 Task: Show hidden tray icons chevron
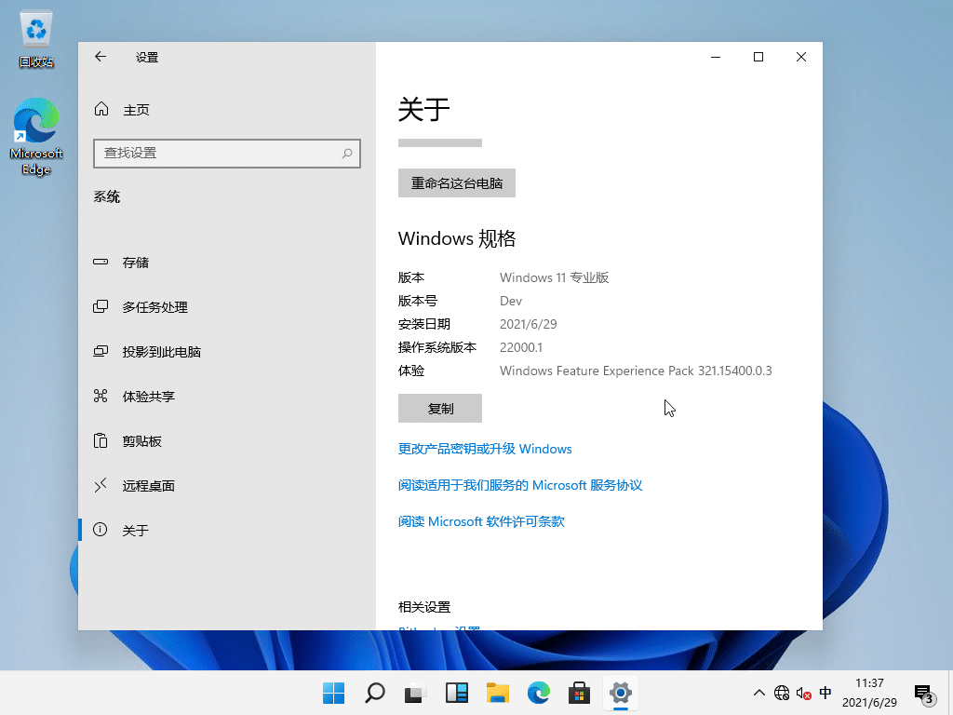[x=759, y=693]
